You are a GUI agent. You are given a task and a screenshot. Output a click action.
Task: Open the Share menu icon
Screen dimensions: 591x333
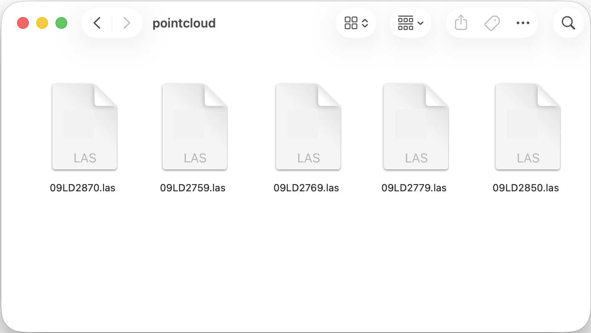461,23
